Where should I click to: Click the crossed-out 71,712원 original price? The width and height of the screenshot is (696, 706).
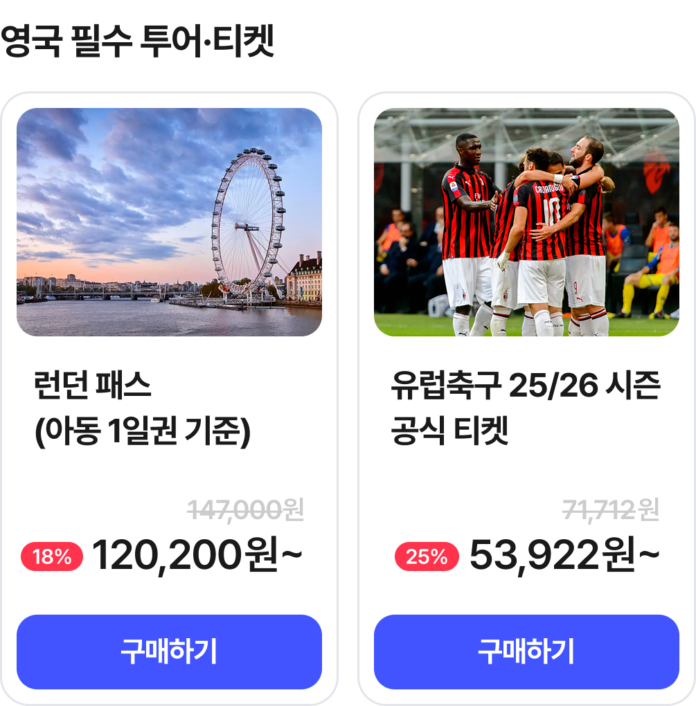611,510
